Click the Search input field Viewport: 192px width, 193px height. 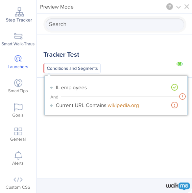tap(115, 24)
